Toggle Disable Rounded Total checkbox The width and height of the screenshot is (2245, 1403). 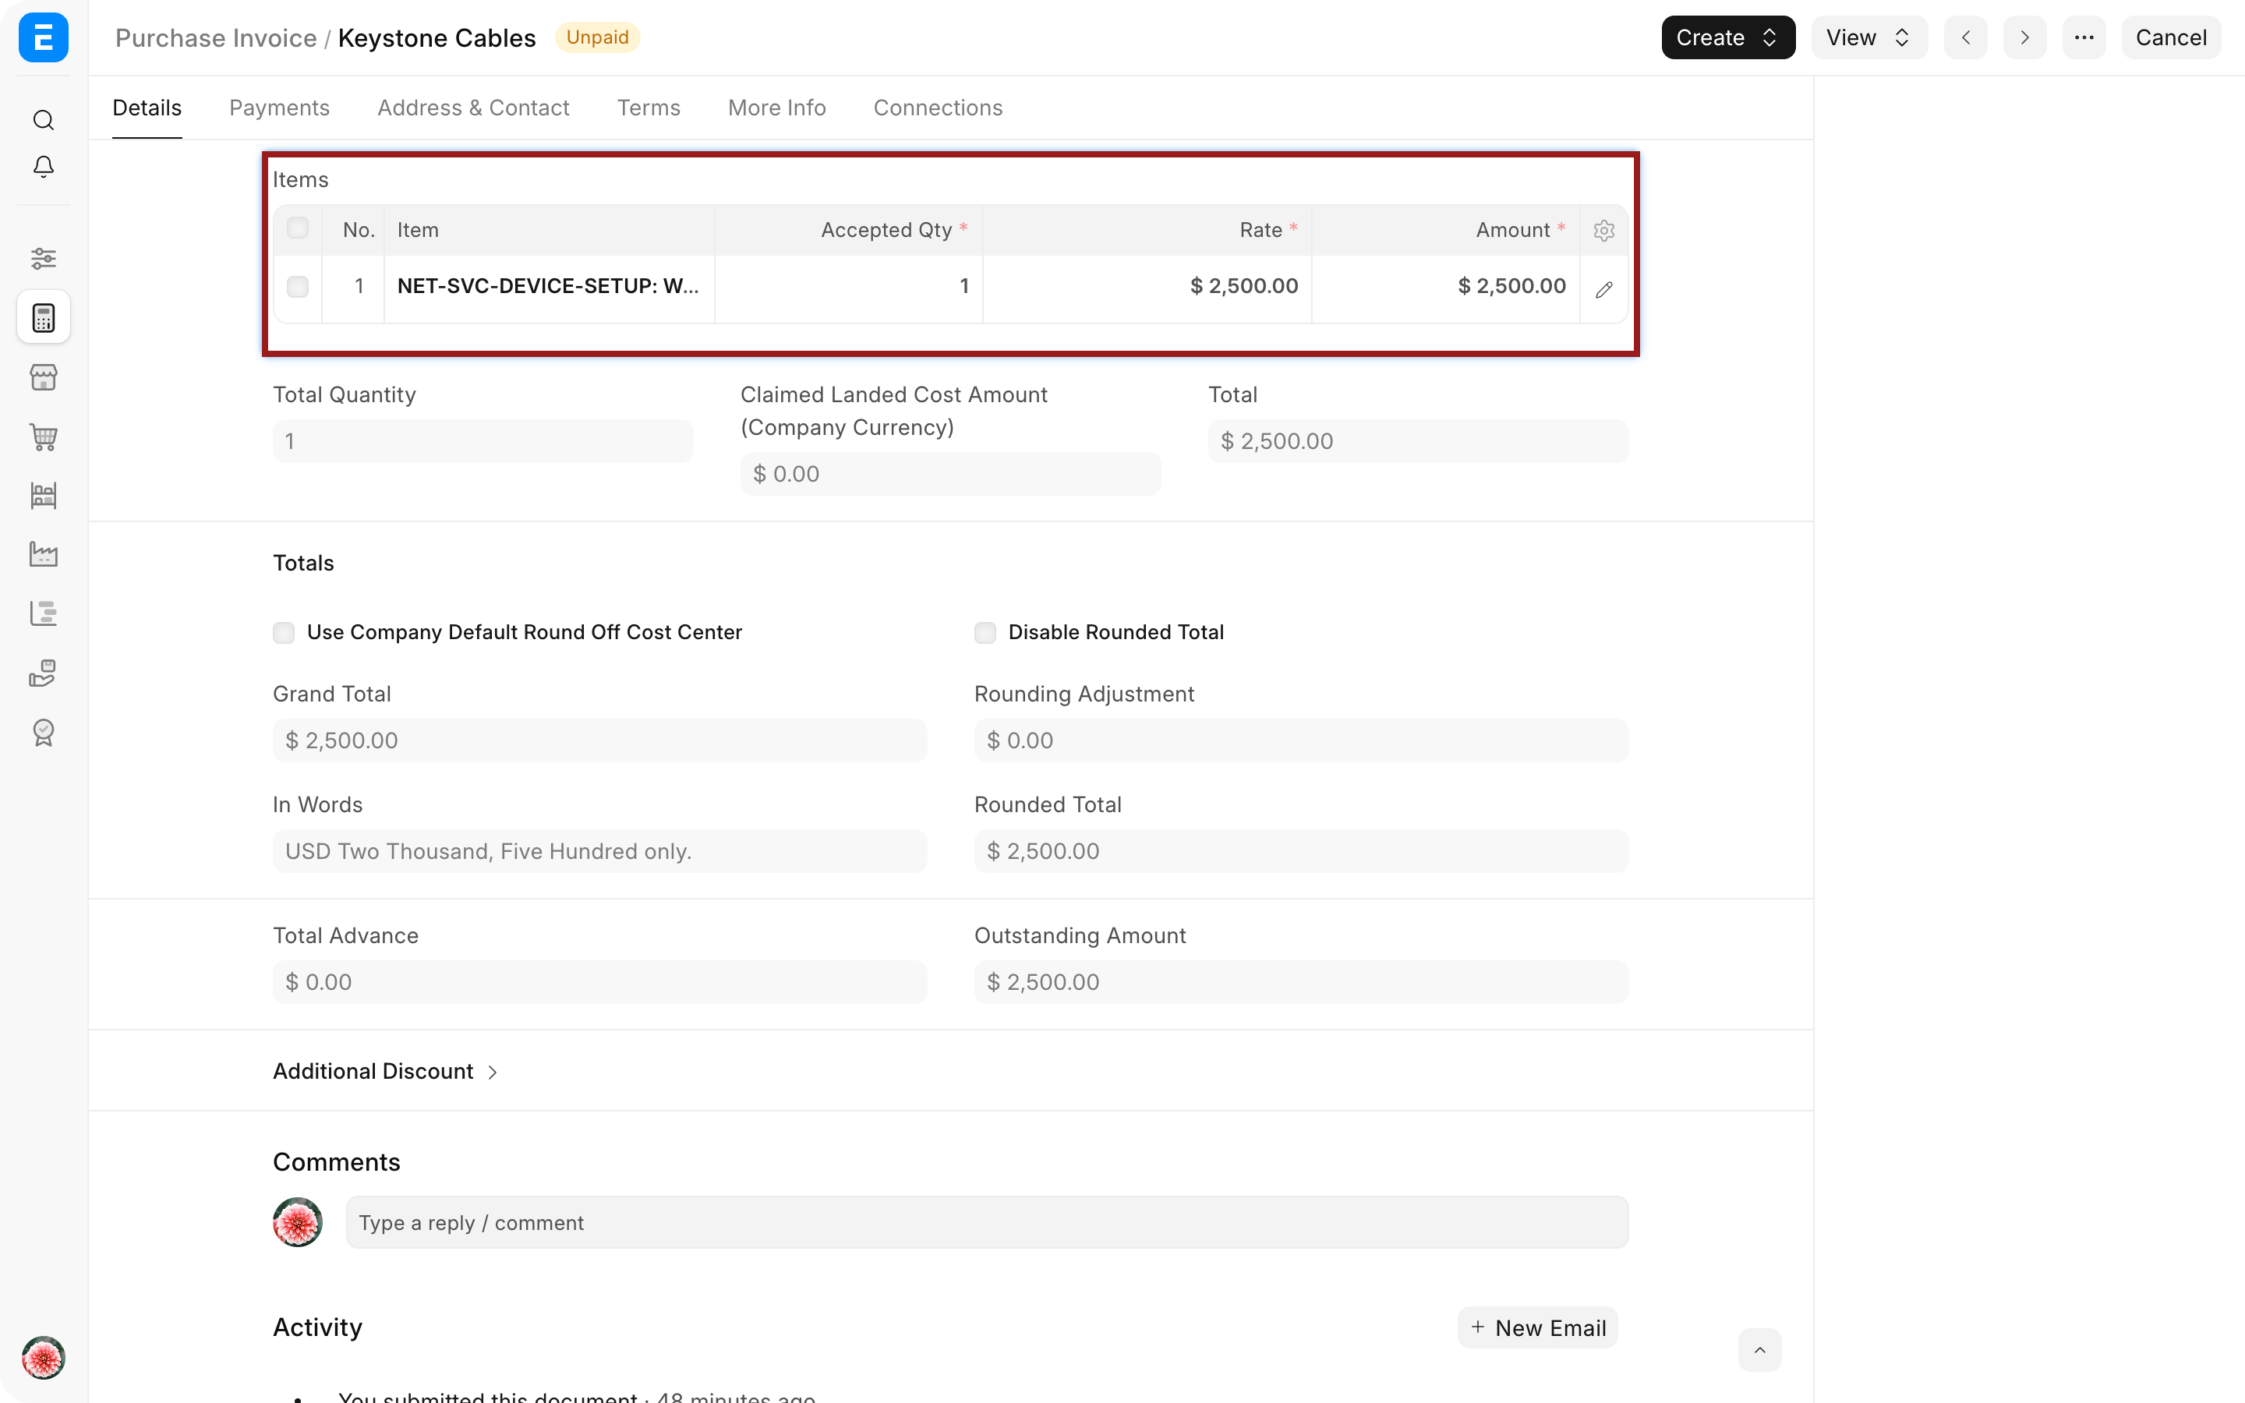[x=985, y=633]
